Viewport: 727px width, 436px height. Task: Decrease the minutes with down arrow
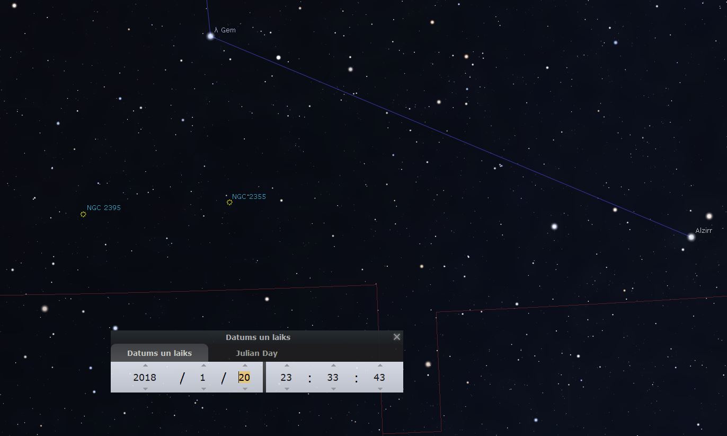click(x=333, y=389)
